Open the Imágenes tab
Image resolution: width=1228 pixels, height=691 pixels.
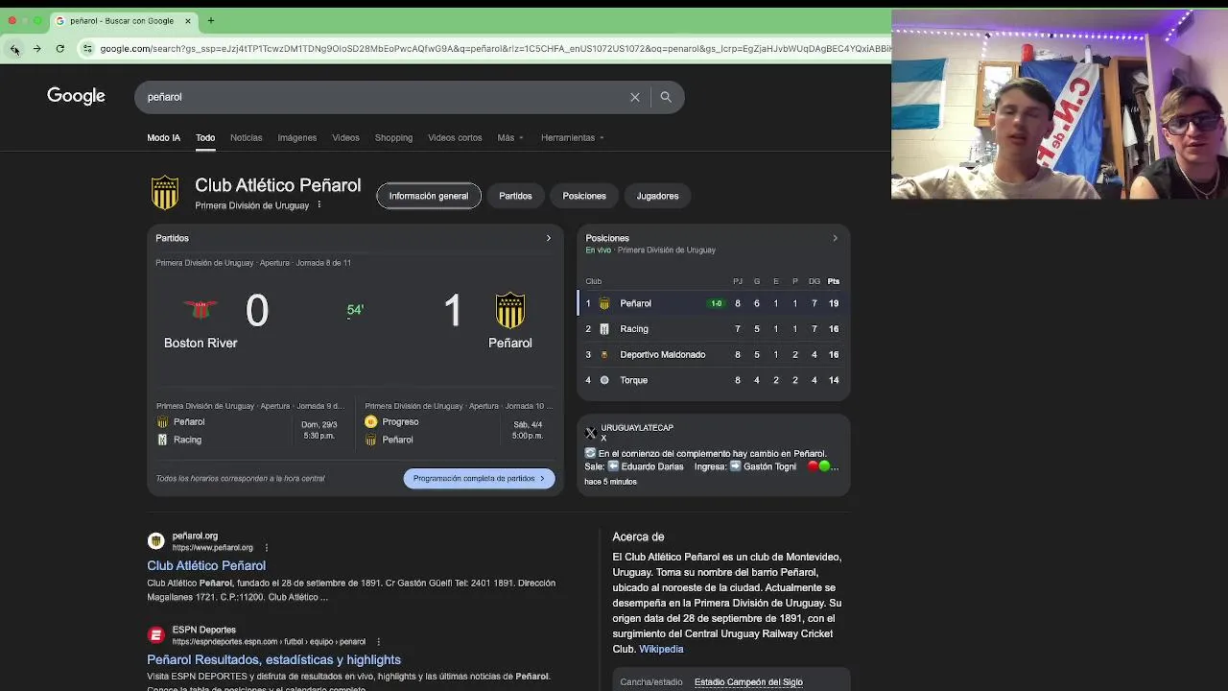(x=297, y=137)
